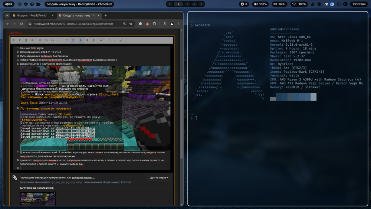This screenshot has height=209, width=371.
Task: Toggle underline formatting in the editor toolbar
Action: pos(26,40)
